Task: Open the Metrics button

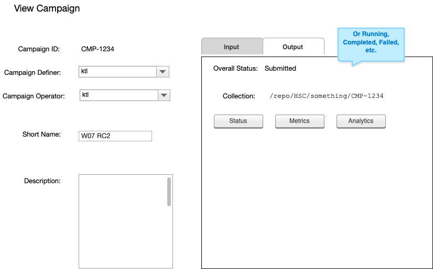Action: click(300, 121)
